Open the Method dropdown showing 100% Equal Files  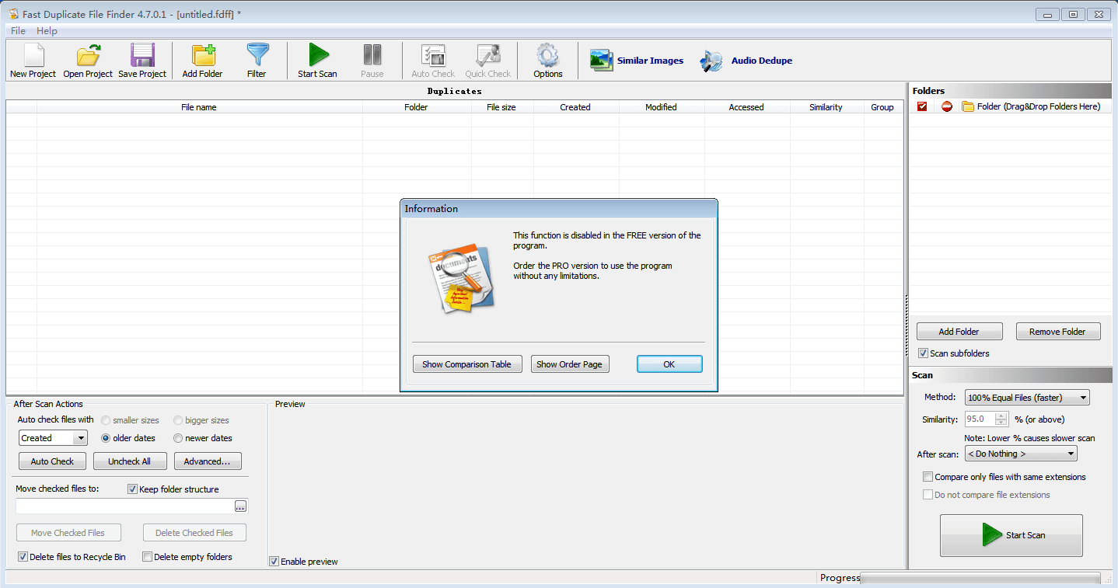1027,398
